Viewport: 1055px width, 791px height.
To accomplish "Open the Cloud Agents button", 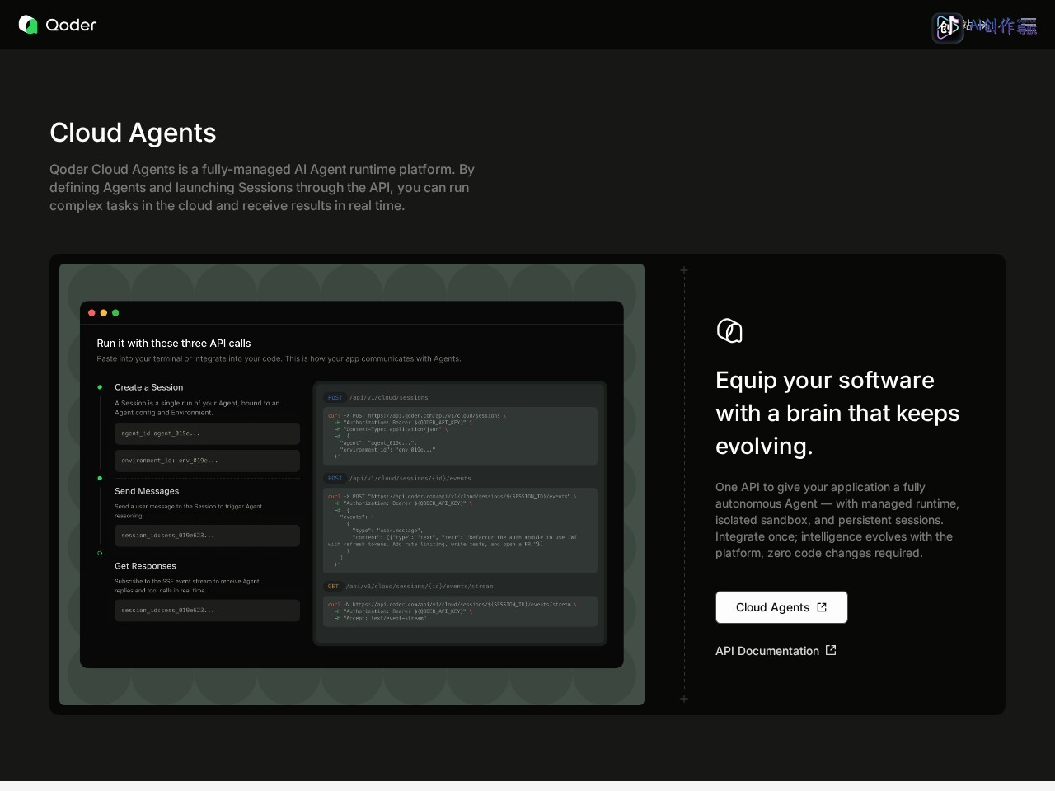I will click(x=781, y=607).
